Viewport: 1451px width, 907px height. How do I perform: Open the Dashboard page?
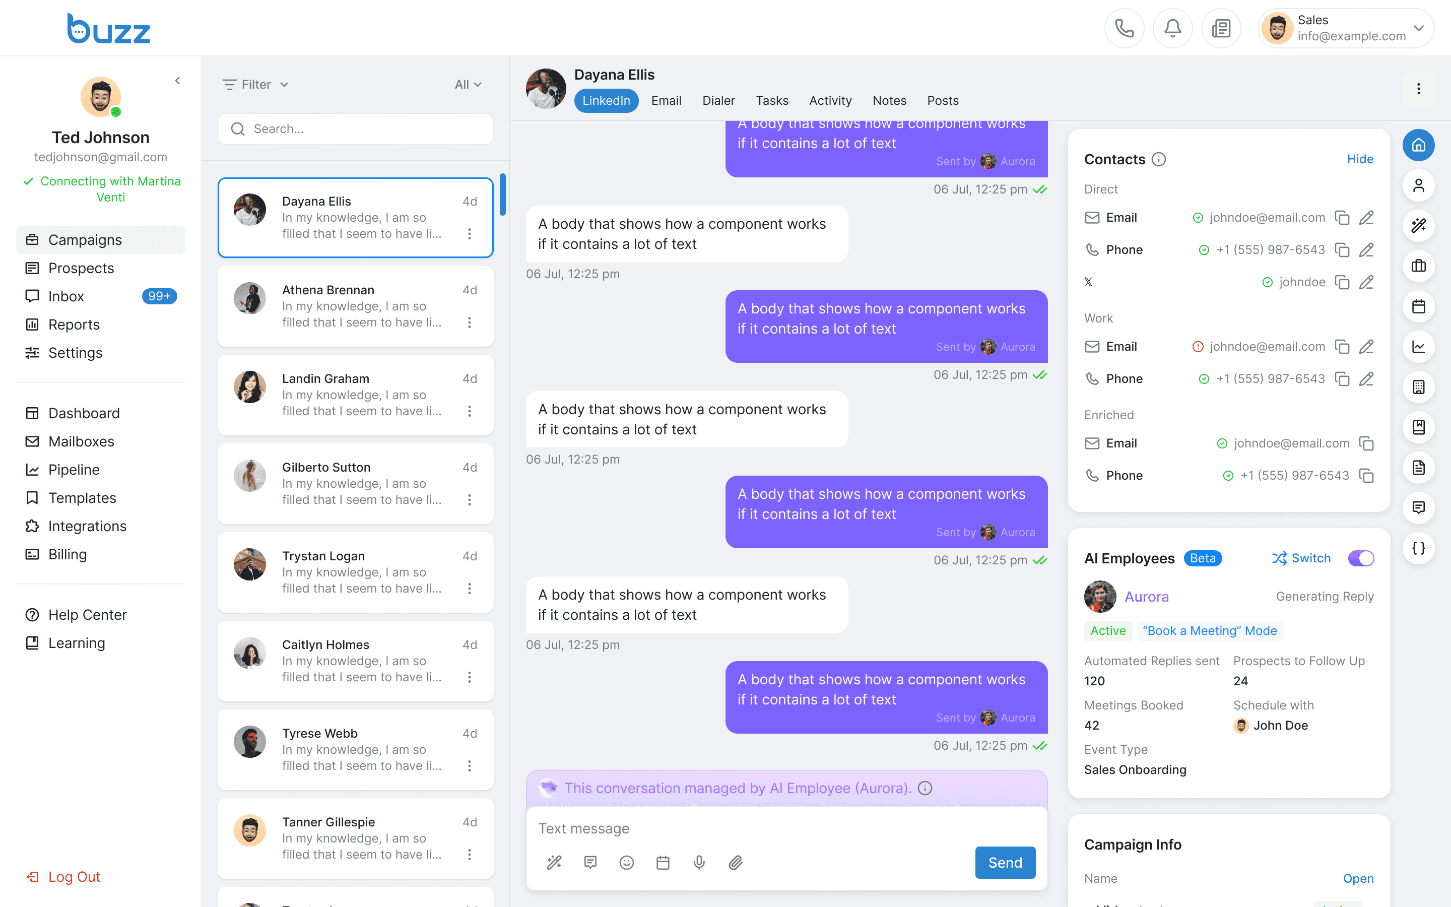click(101, 413)
